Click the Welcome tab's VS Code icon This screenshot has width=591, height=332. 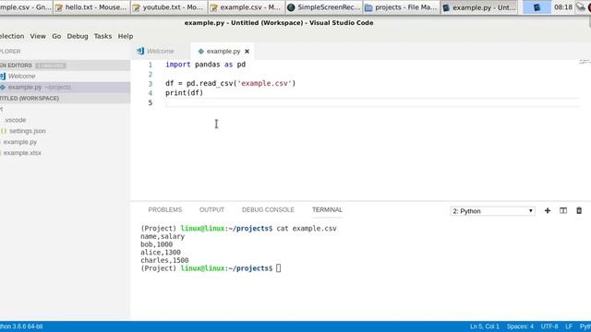[140, 51]
